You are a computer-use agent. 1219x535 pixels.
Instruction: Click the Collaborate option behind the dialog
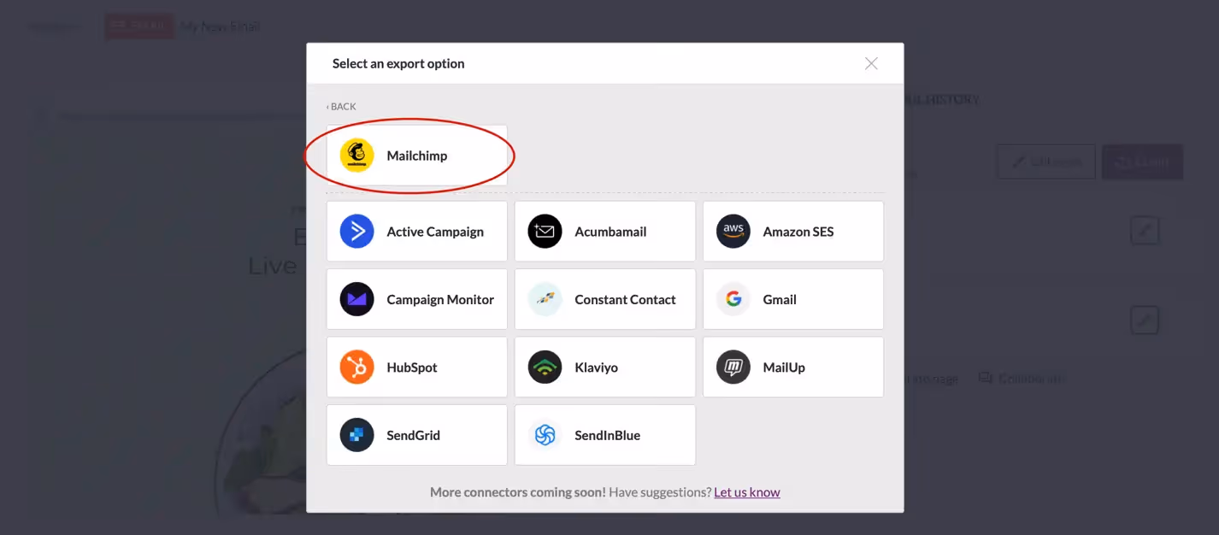click(1022, 378)
